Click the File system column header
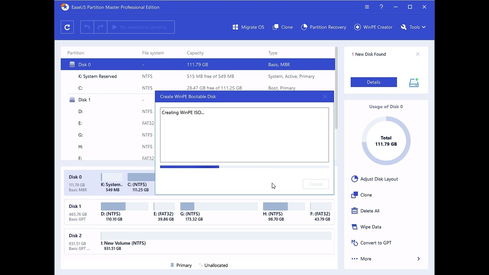The height and width of the screenshot is (275, 489). click(x=153, y=53)
